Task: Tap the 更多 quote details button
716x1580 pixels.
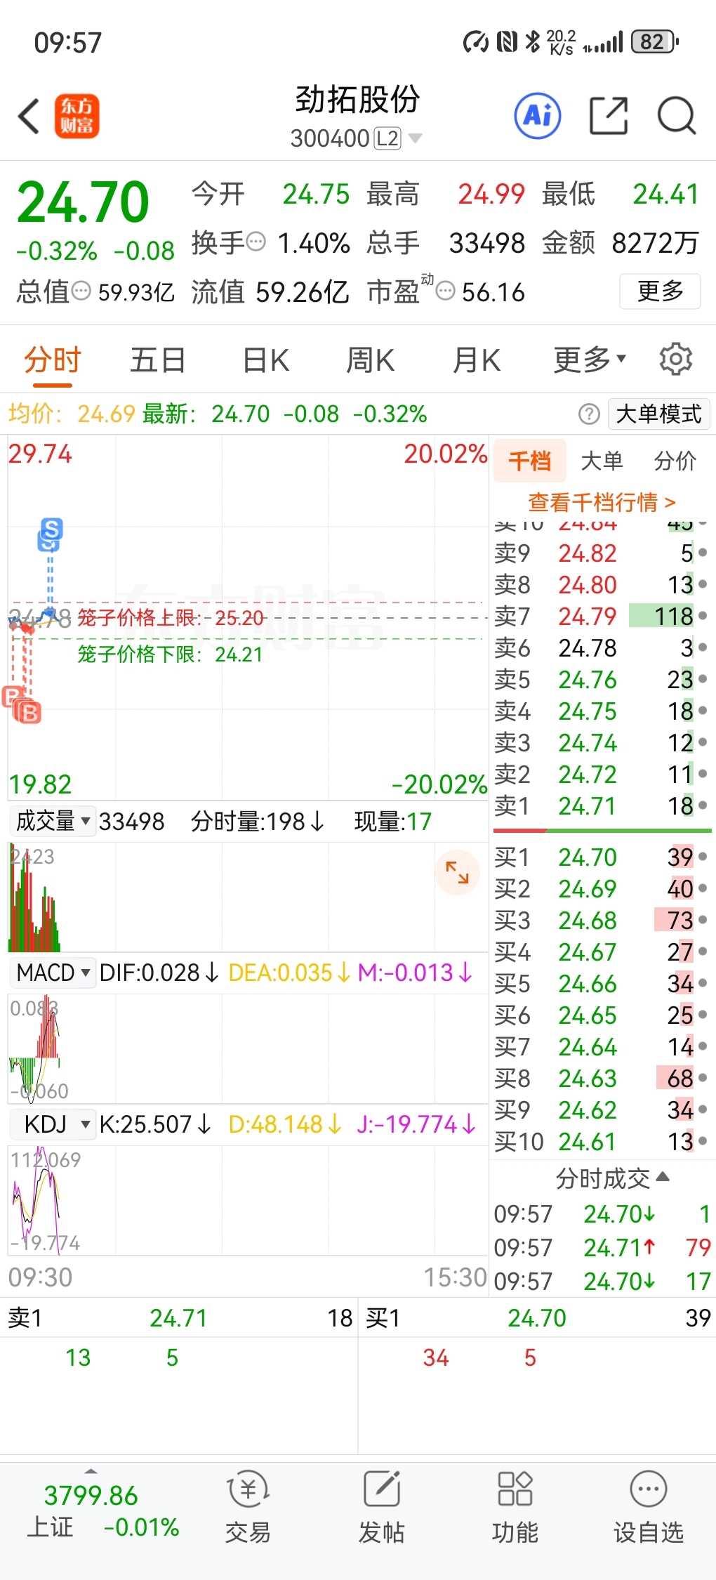Action: pyautogui.click(x=660, y=291)
